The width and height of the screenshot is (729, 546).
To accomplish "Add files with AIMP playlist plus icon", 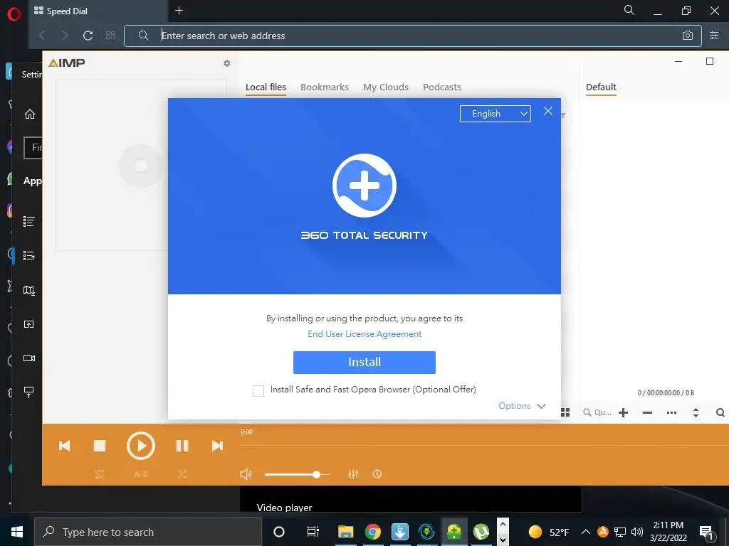I will (x=623, y=413).
